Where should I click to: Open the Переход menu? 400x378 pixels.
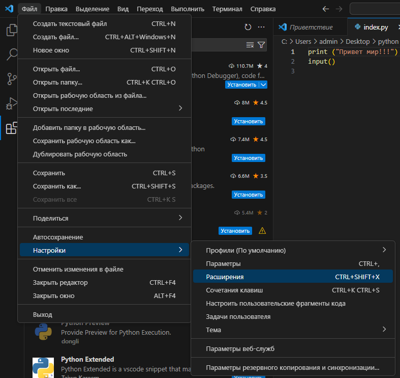coord(150,9)
